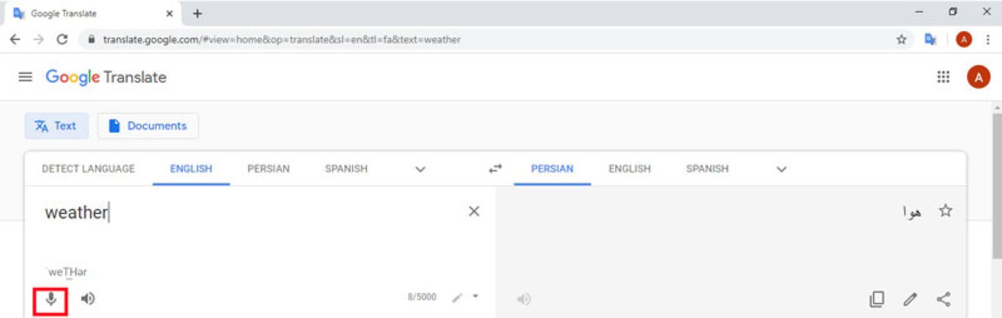Select English as target language
The width and height of the screenshot is (1002, 318).
pos(629,168)
